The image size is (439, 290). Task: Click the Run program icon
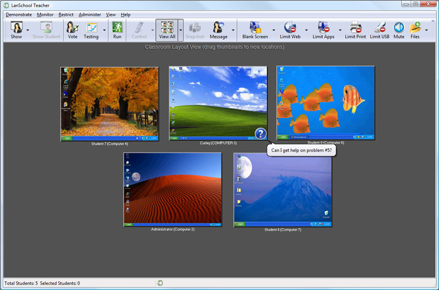117,30
